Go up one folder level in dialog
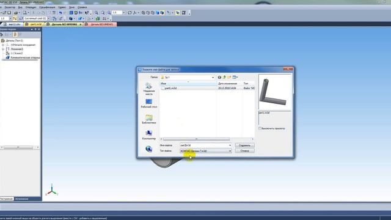This screenshot has height=220, width=391. pyautogui.click(x=224, y=78)
